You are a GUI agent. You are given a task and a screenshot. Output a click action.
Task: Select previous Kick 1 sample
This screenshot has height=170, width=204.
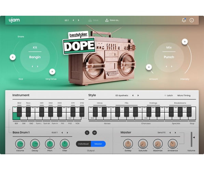point(62,133)
